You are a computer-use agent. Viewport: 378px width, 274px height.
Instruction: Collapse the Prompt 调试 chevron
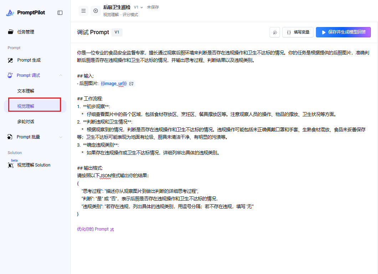pyautogui.click(x=61, y=75)
